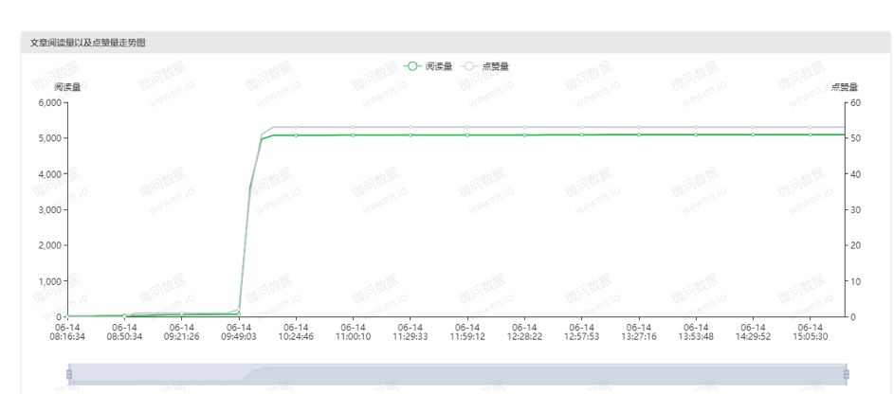Click data point at 06-14 12:28:22
The height and width of the screenshot is (394, 894).
[524, 134]
